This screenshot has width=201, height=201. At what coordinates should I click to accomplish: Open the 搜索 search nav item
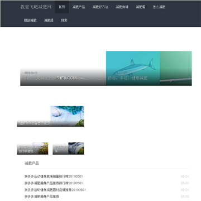point(64,20)
